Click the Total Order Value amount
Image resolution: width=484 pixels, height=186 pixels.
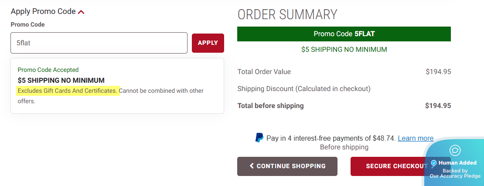point(438,71)
